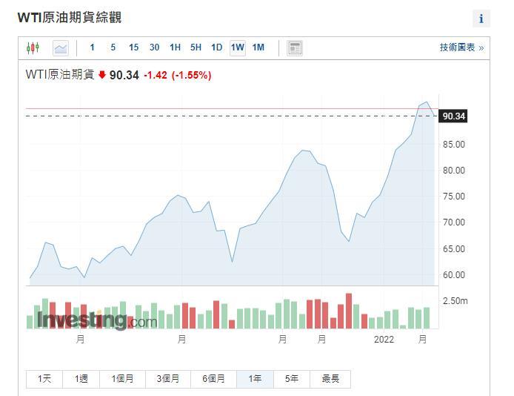This screenshot has width=514, height=396.
Task: Switch to 1天 time range tab
Action: (x=44, y=379)
